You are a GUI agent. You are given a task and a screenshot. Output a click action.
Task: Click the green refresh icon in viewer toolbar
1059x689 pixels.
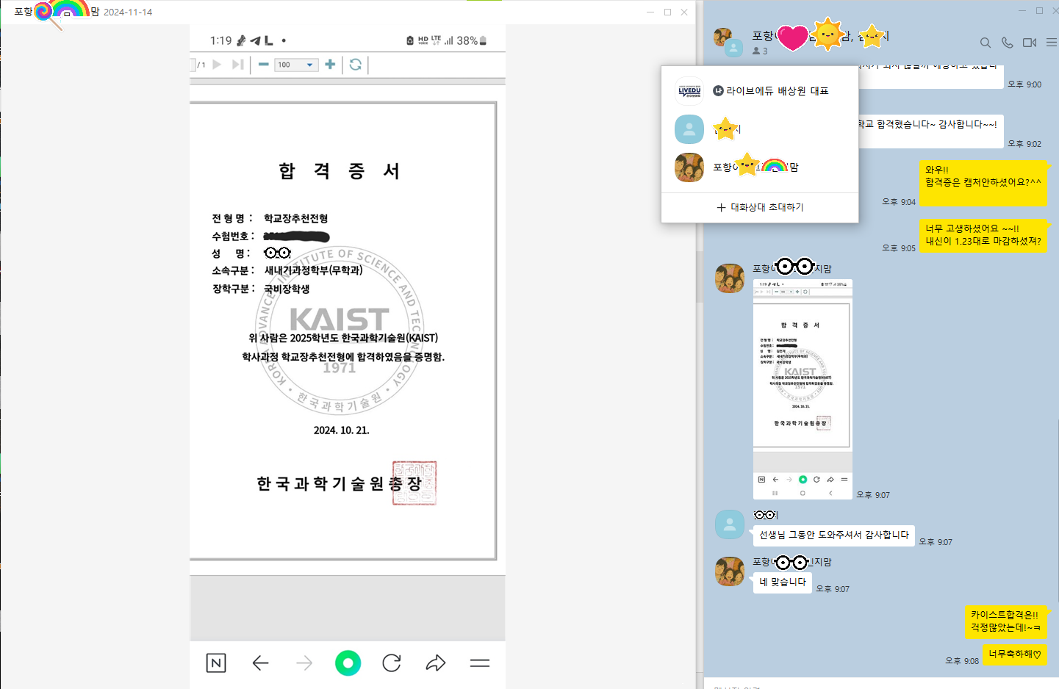pyautogui.click(x=356, y=65)
